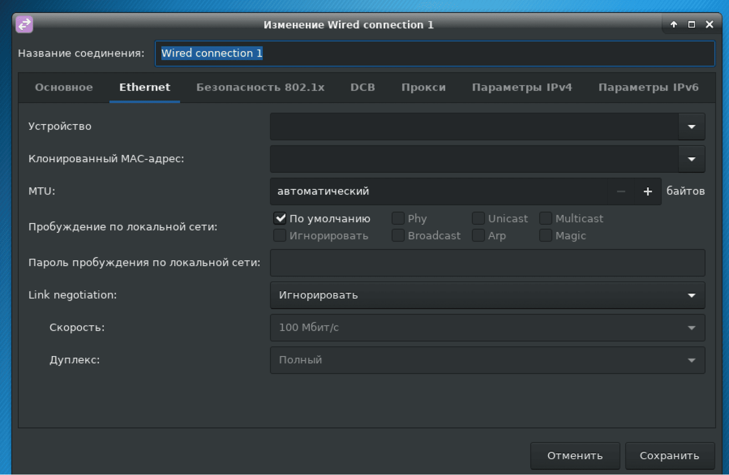Screen dimensions: 729x475
Task: Uncheck the 'По умолчанию' wake-on-LAN checkbox
Action: (280, 218)
